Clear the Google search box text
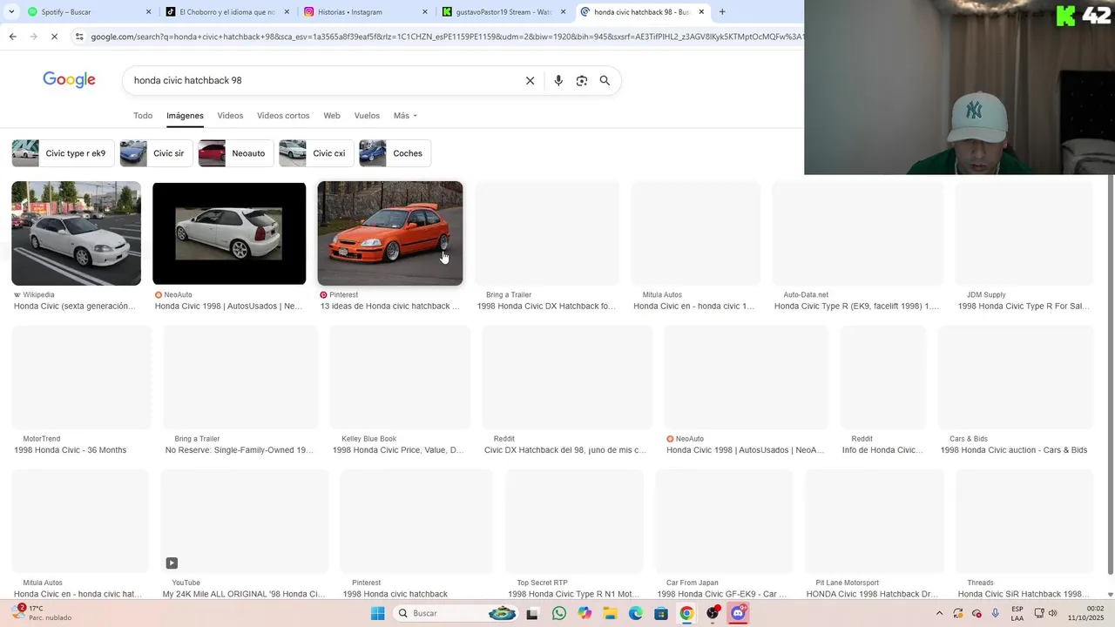This screenshot has height=627, width=1115. [x=530, y=80]
